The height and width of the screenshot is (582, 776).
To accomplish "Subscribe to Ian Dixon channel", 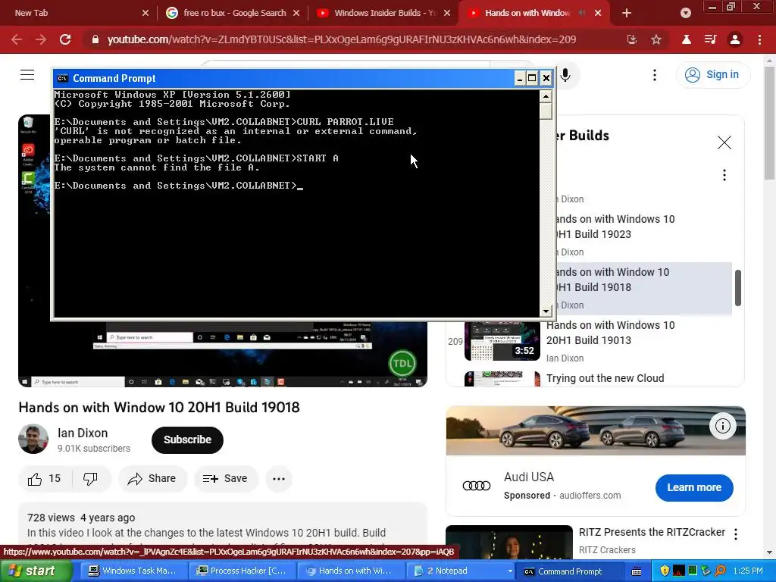I will [187, 440].
